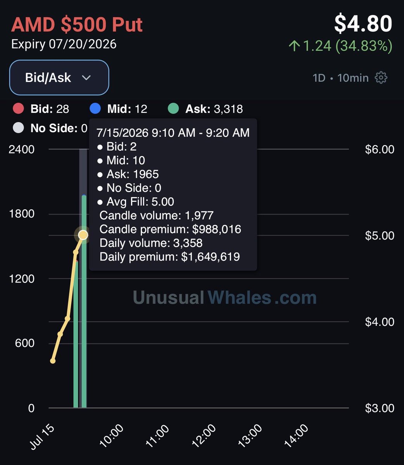Screen dimensions: 404x465
Task: Click the Expiry 07/20/2026 text
Action: (x=64, y=44)
